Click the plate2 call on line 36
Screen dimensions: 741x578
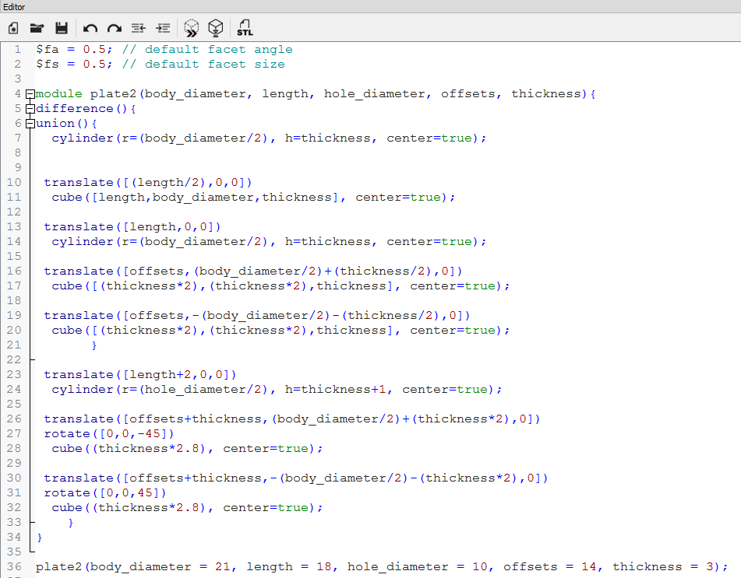[382, 566]
